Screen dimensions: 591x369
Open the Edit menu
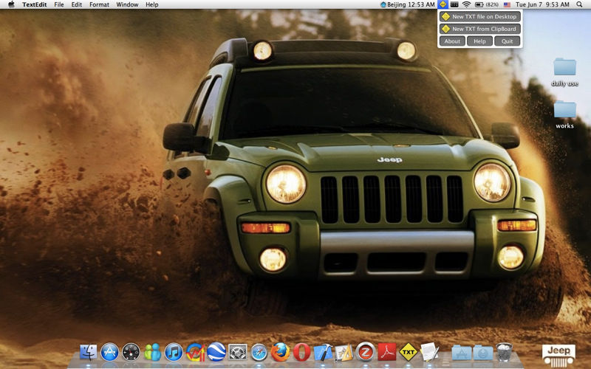77,4
